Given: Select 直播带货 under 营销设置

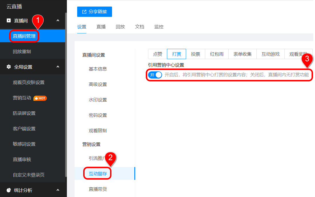Looking at the screenshot, I should 98,189.
